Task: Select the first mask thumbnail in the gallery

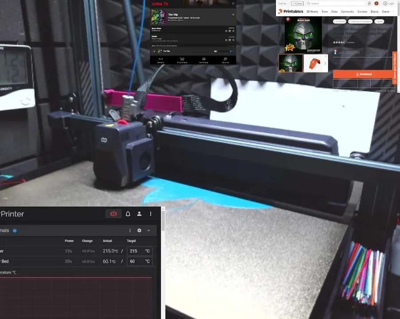Action: point(291,63)
